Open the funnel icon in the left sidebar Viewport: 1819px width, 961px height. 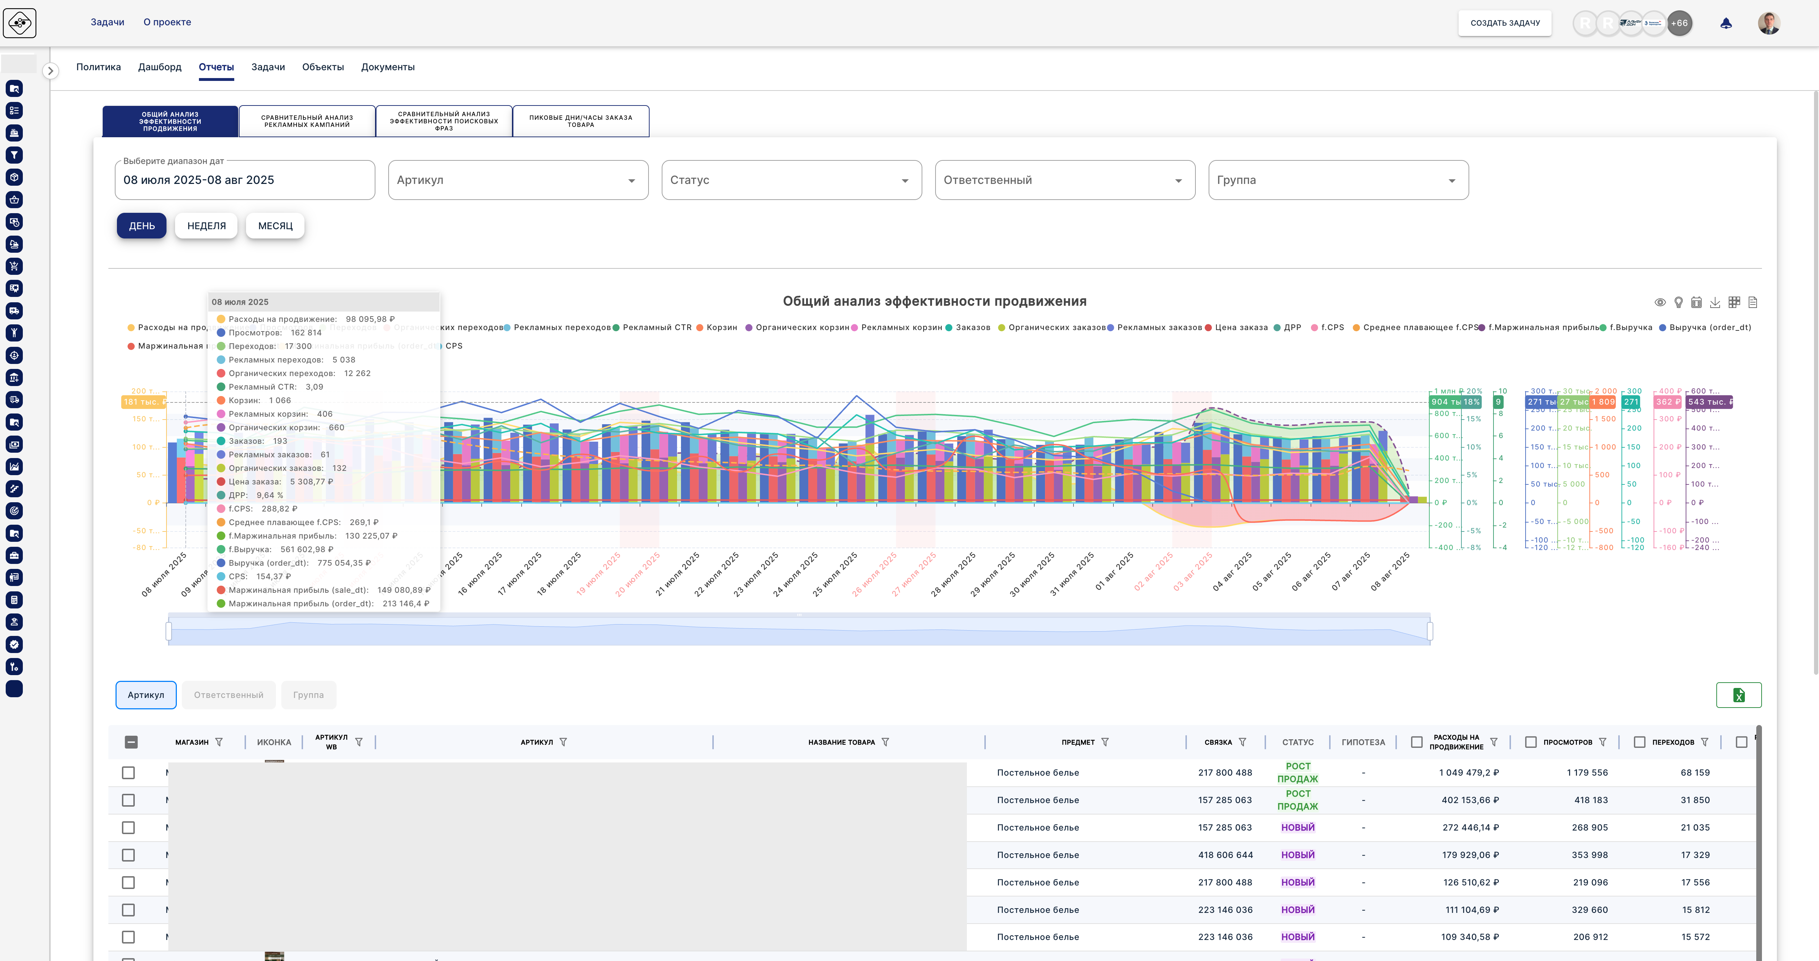coord(14,155)
